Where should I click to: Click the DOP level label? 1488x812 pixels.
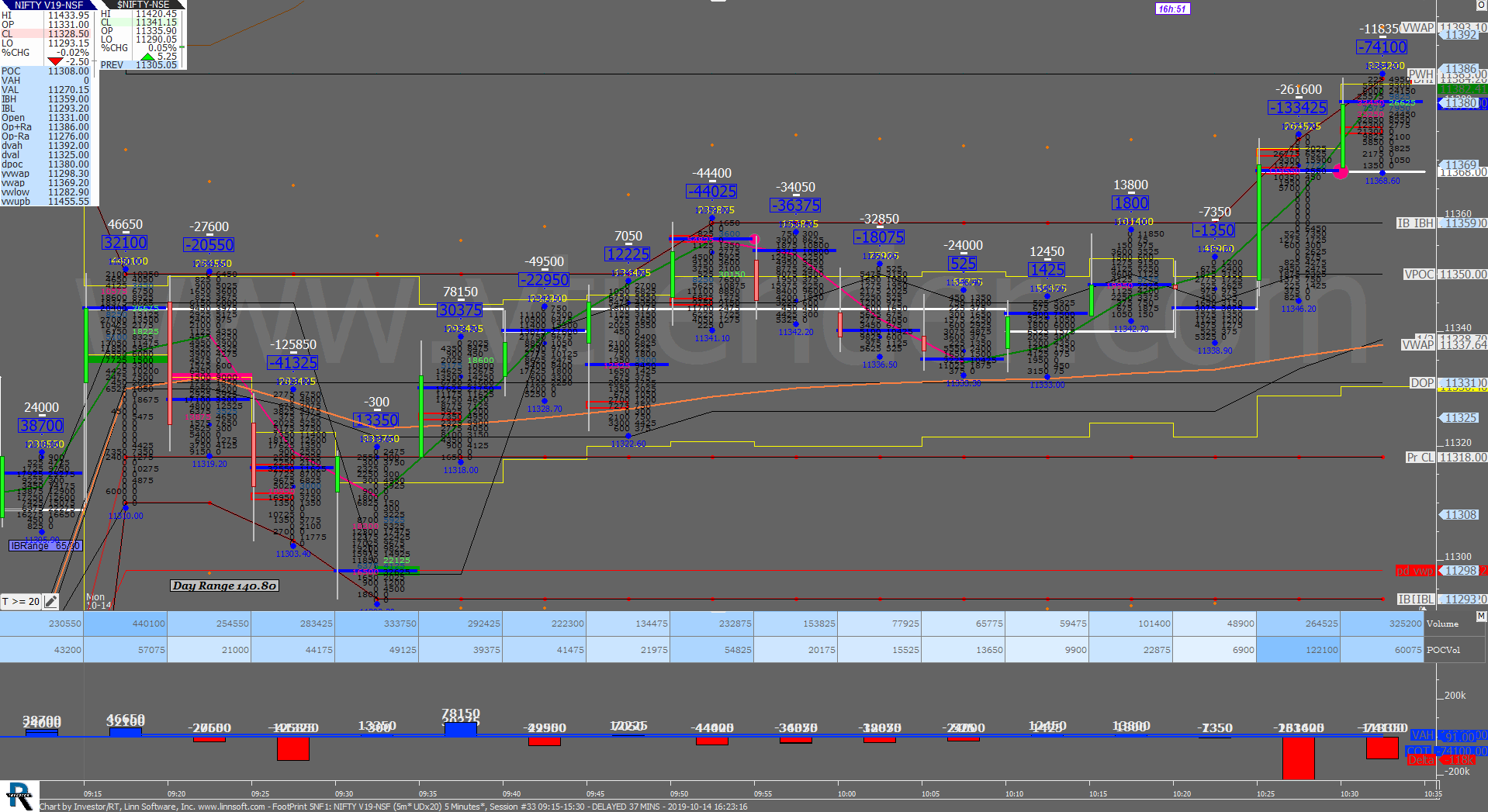1422,383
